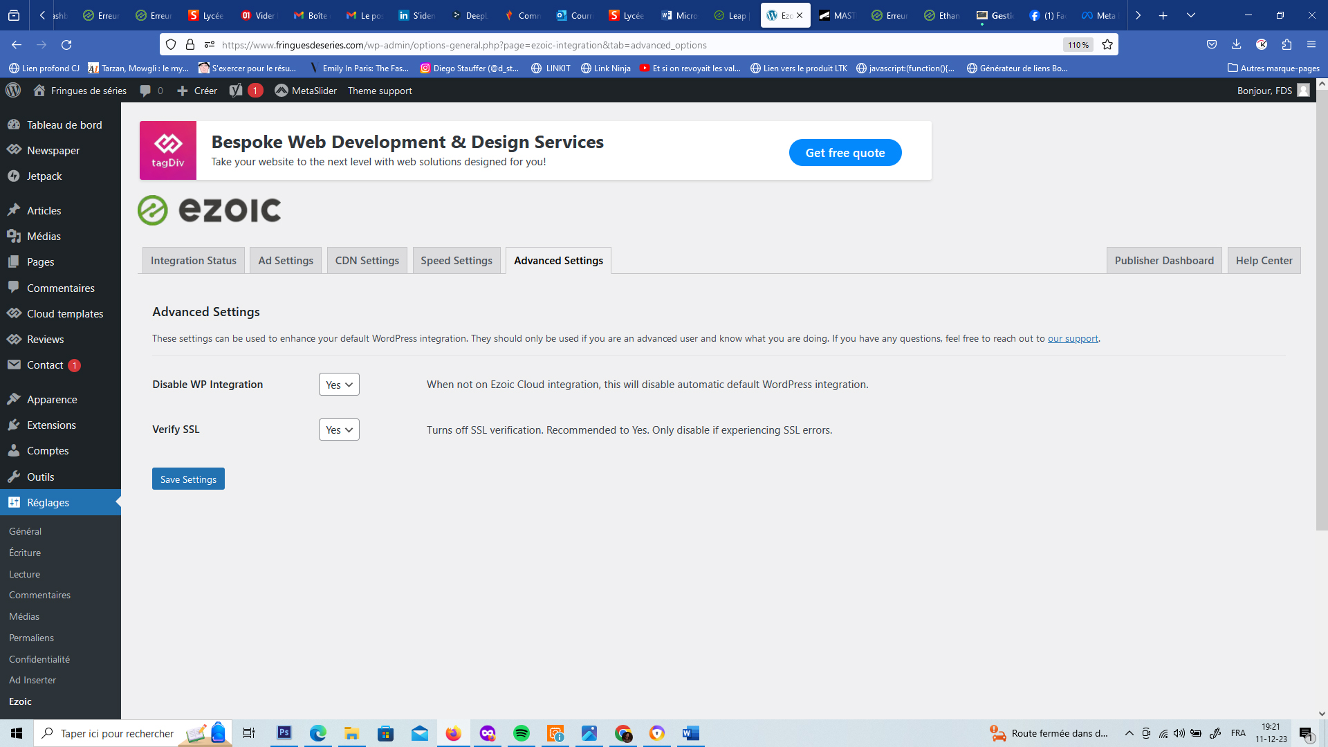
Task: Open the Extensions menu in the sidebar
Action: [51, 425]
